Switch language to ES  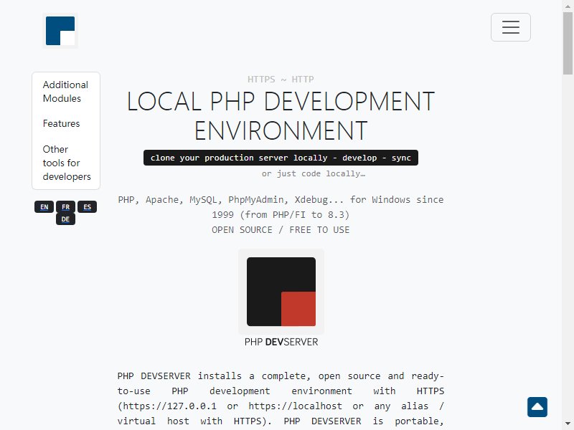click(x=87, y=207)
